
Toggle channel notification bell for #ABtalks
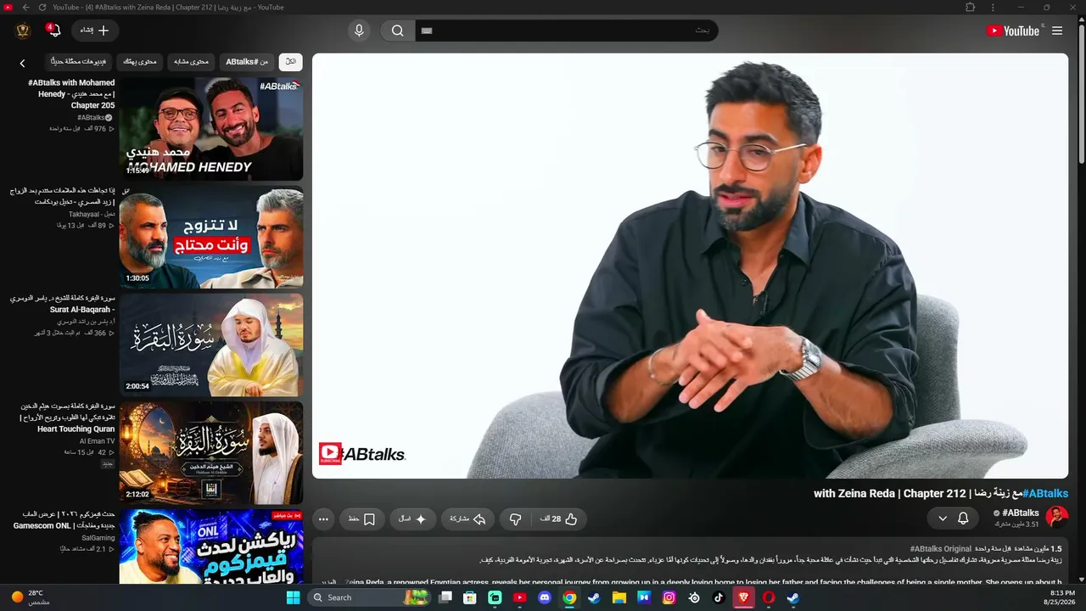(x=963, y=518)
